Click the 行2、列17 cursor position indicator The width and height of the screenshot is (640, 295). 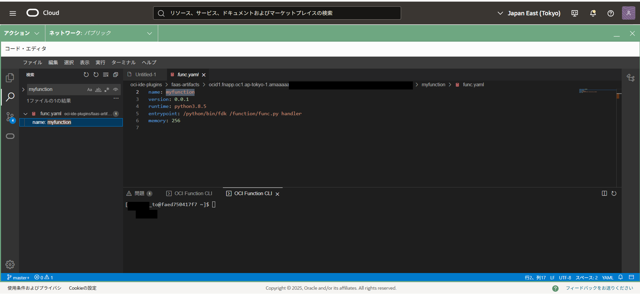click(535, 278)
